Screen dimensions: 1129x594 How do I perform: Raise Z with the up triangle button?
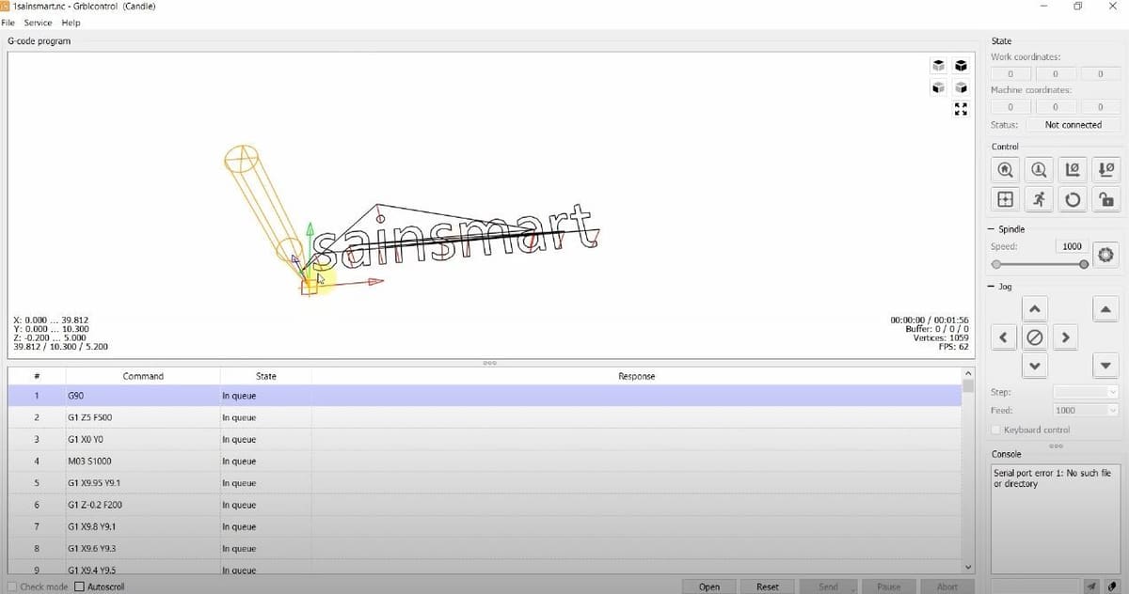click(x=1105, y=308)
